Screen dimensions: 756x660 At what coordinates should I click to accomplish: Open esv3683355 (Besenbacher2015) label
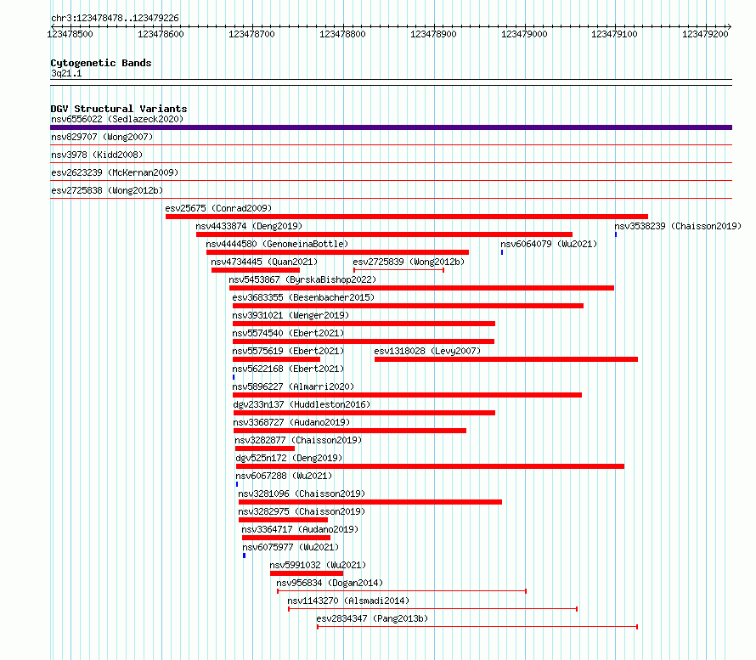pyautogui.click(x=303, y=297)
